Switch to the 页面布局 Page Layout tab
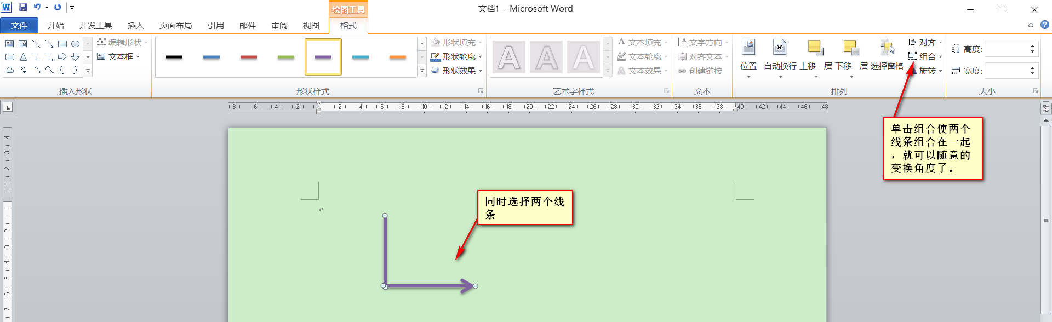 tap(176, 25)
